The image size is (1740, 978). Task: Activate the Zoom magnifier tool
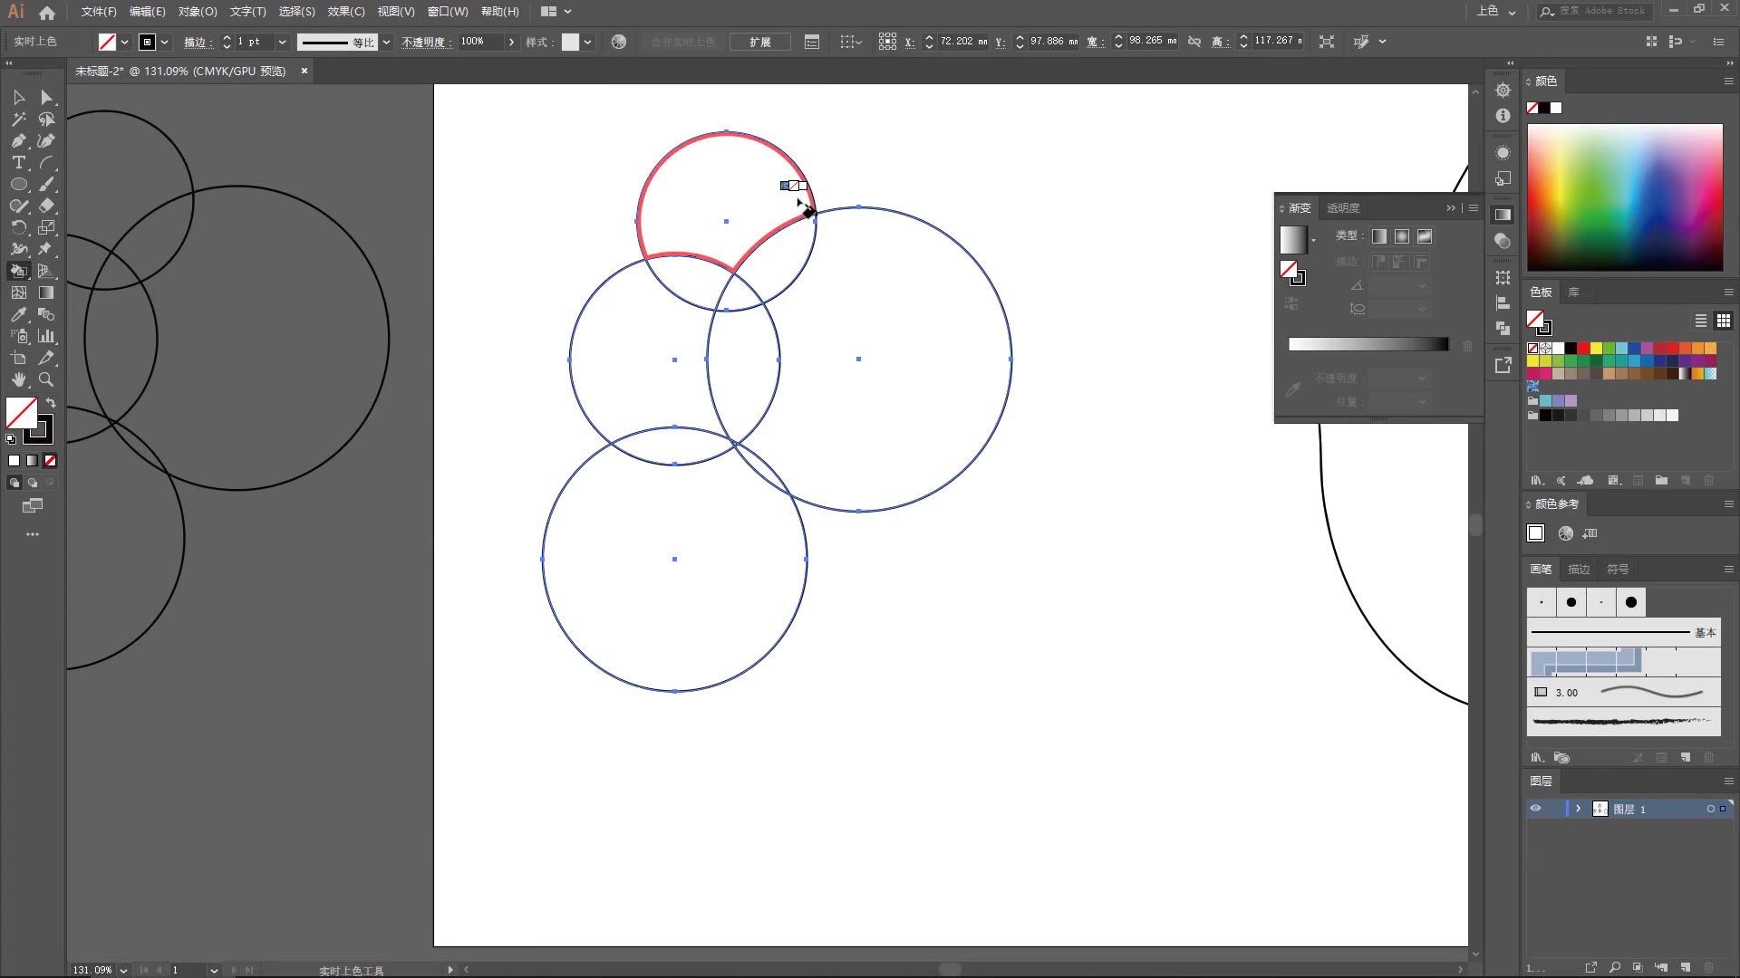(x=46, y=379)
